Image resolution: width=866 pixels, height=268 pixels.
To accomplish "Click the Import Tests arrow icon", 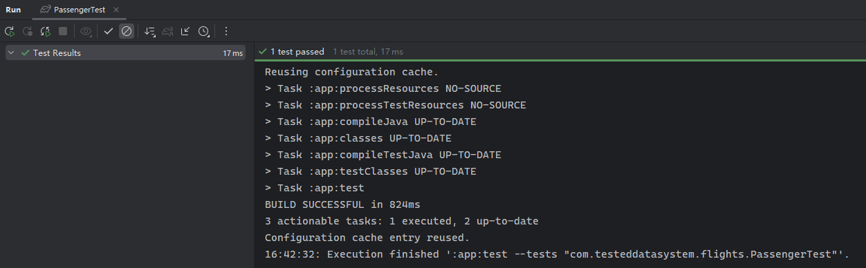I will click(185, 31).
